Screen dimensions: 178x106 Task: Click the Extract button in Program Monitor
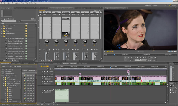152,60
